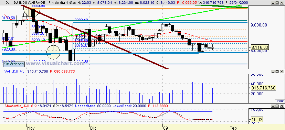Minimize the Stochastic_.DJI panel

tap(273, 106)
